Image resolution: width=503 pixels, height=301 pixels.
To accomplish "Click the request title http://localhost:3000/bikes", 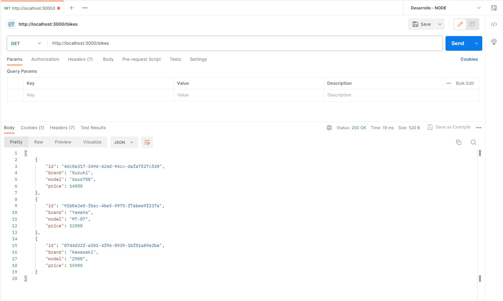I will pyautogui.click(x=48, y=24).
